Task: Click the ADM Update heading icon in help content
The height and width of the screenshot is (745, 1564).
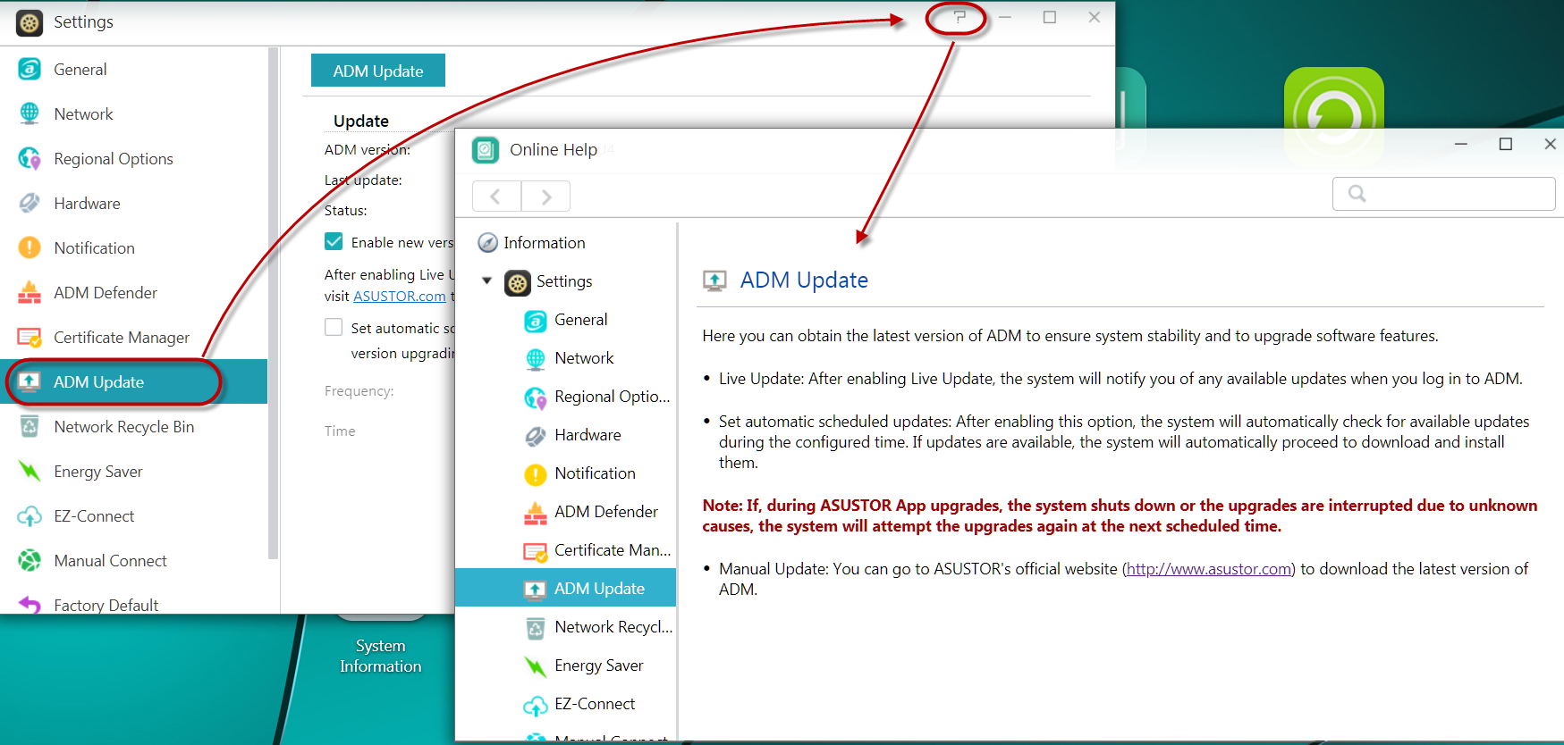Action: click(x=714, y=281)
